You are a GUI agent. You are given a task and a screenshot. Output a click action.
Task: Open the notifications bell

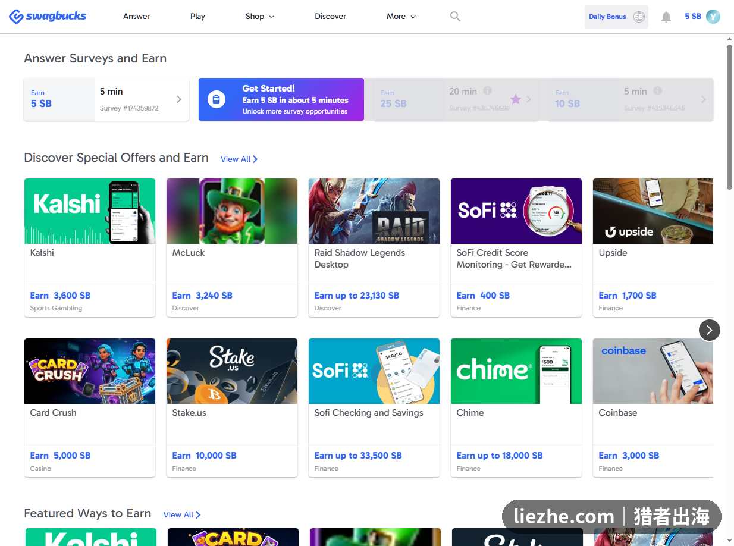click(x=666, y=17)
